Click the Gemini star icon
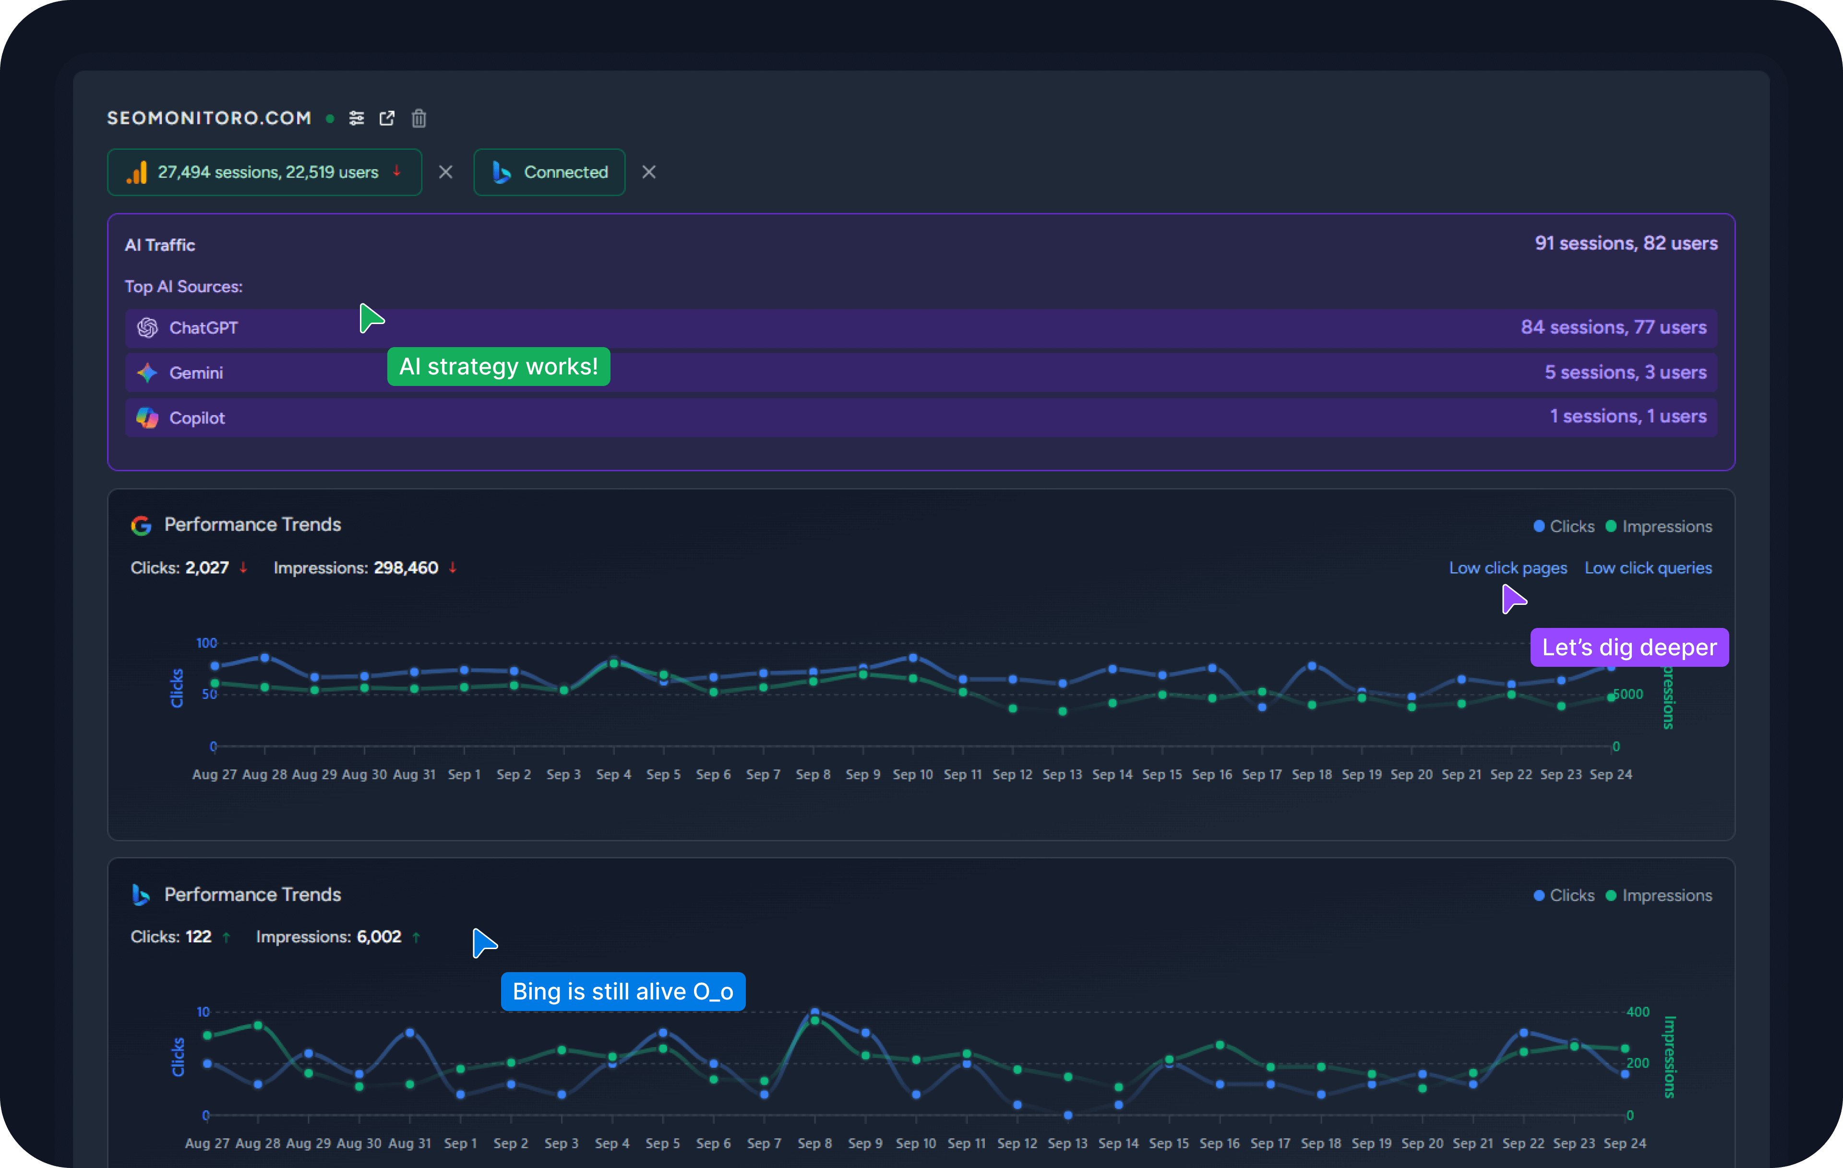Screen dimensions: 1843x1168 pos(147,373)
